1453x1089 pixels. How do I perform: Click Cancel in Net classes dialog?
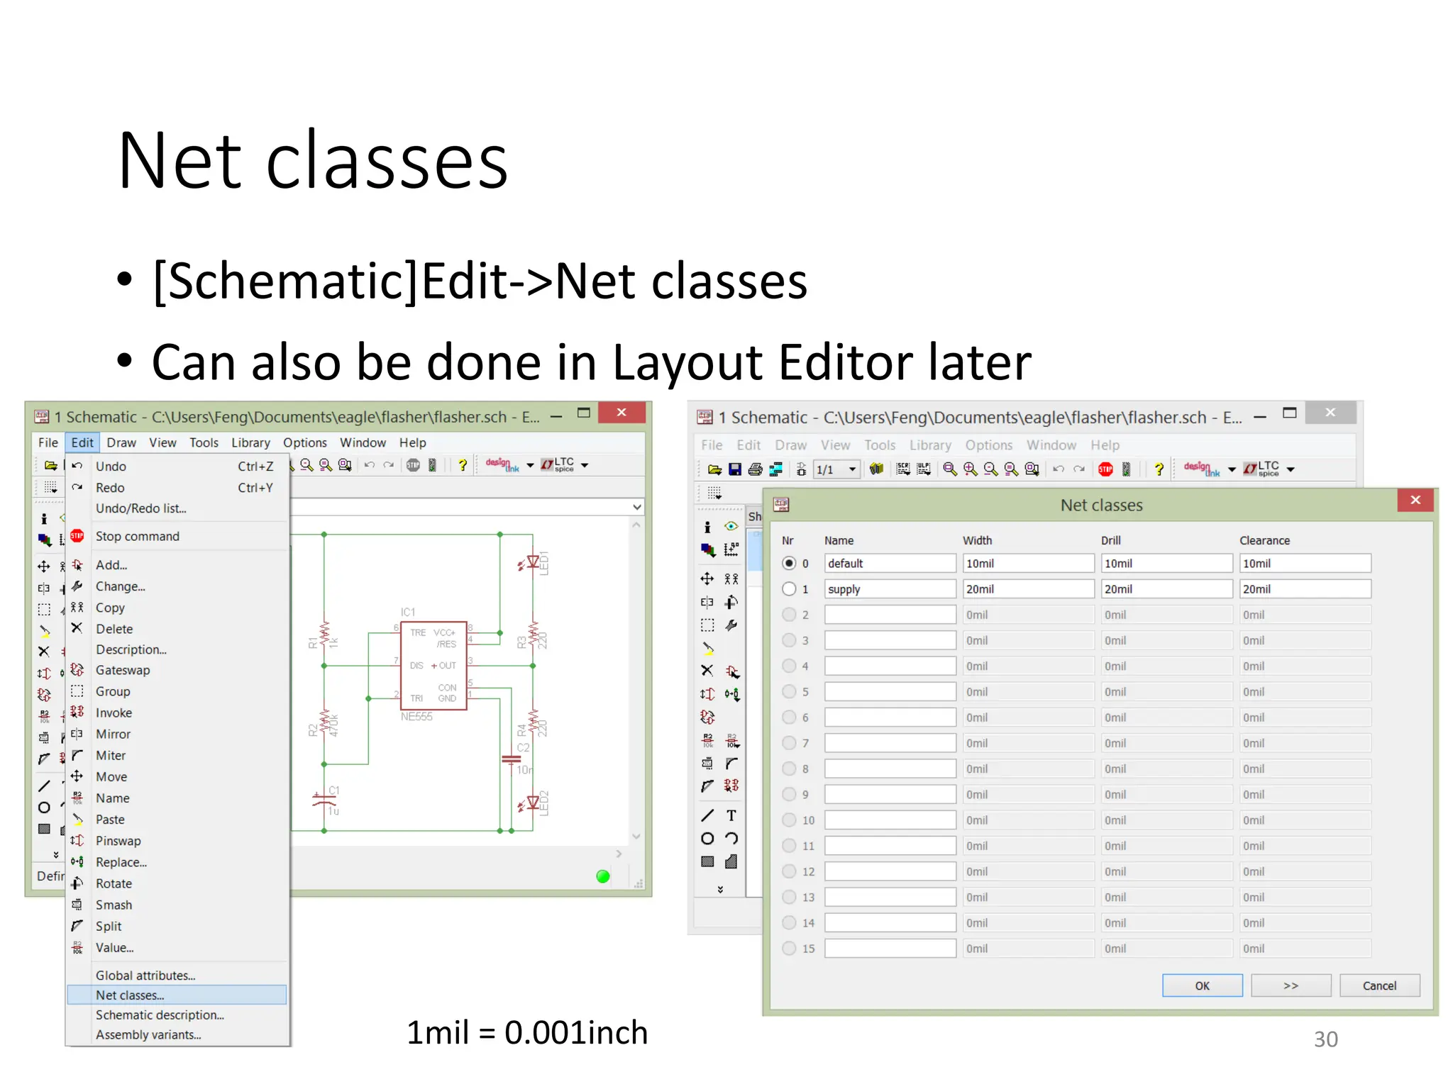1379,985
